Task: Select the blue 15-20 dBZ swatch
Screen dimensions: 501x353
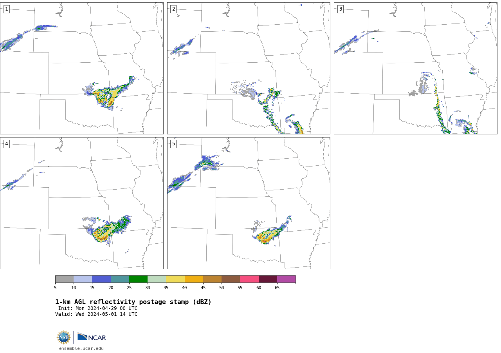Action: [x=101, y=279]
